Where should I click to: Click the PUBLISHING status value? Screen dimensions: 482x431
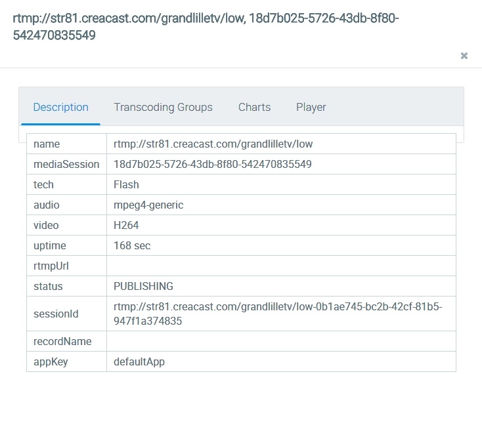[143, 286]
